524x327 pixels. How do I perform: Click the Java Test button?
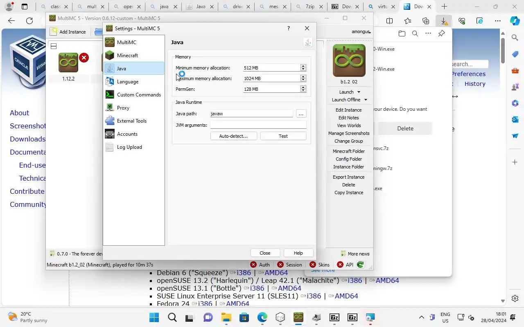(x=283, y=136)
